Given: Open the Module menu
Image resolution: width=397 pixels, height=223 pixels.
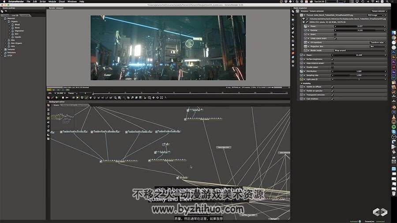Looking at the screenshot, I should pyautogui.click(x=52, y=1).
